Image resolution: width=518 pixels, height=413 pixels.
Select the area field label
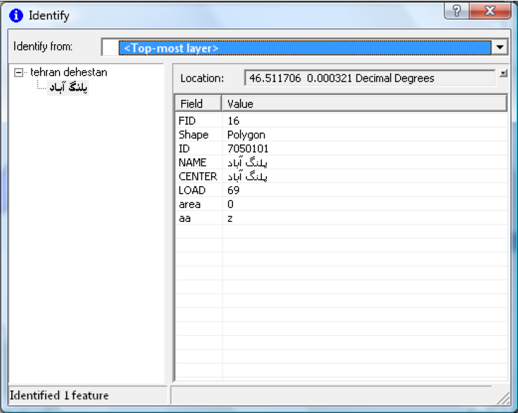coord(190,204)
